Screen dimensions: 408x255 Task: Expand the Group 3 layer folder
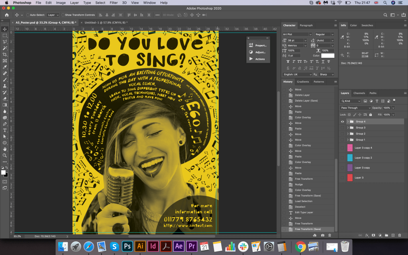[x=347, y=127]
